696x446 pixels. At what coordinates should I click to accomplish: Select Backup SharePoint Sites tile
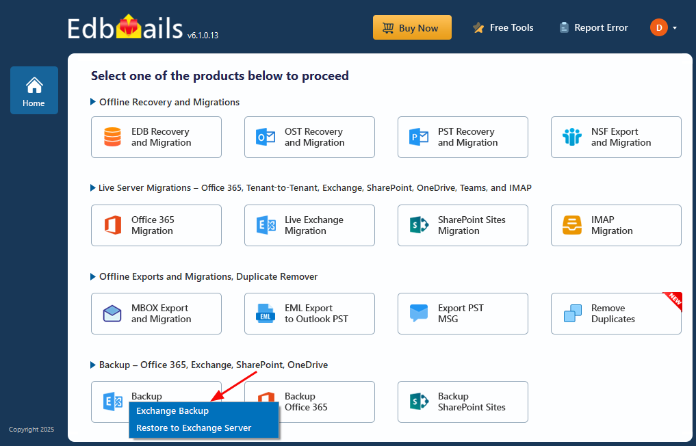click(463, 402)
